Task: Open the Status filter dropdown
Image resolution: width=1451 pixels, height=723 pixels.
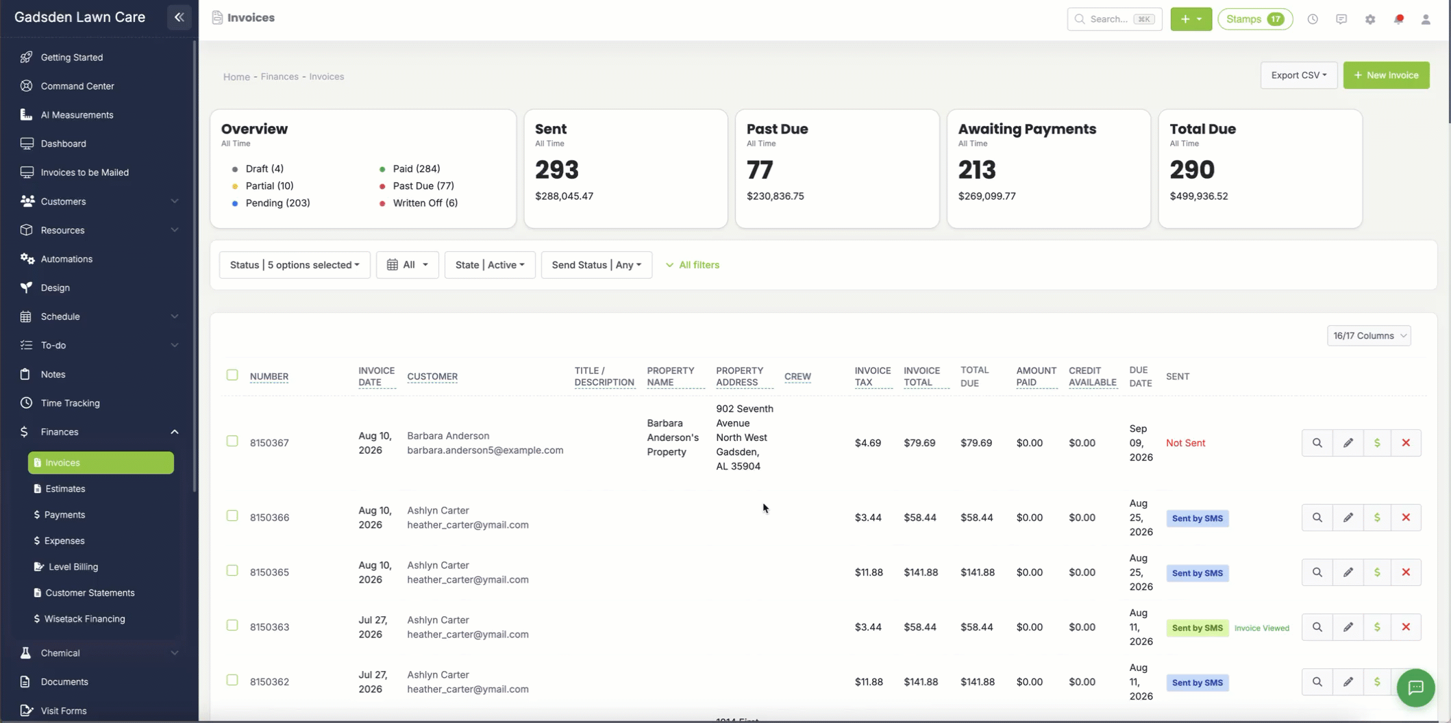Action: coord(295,265)
